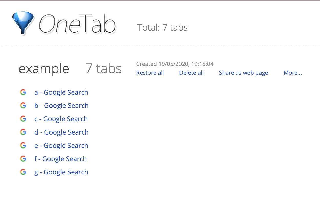Open 'c - Google Search' saved tab

point(61,119)
